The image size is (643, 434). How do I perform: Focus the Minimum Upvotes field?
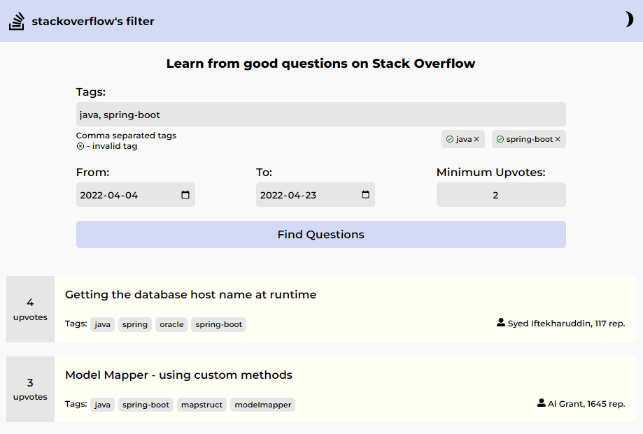[x=501, y=194]
